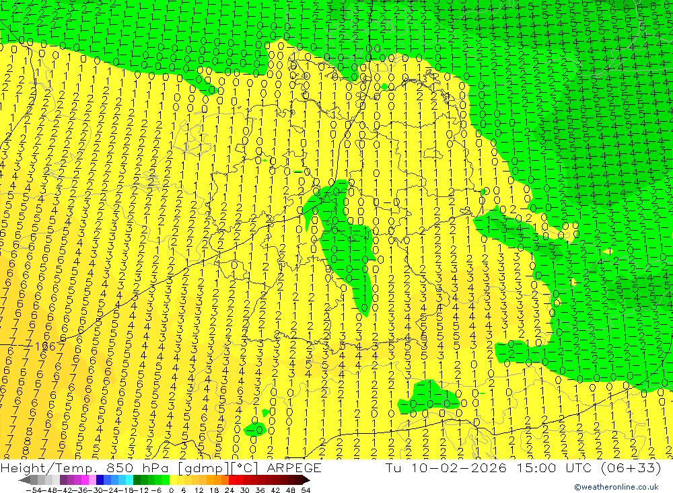Pick the dark purple -42°C legend swatch
673x493 pixels.
pos(63,480)
